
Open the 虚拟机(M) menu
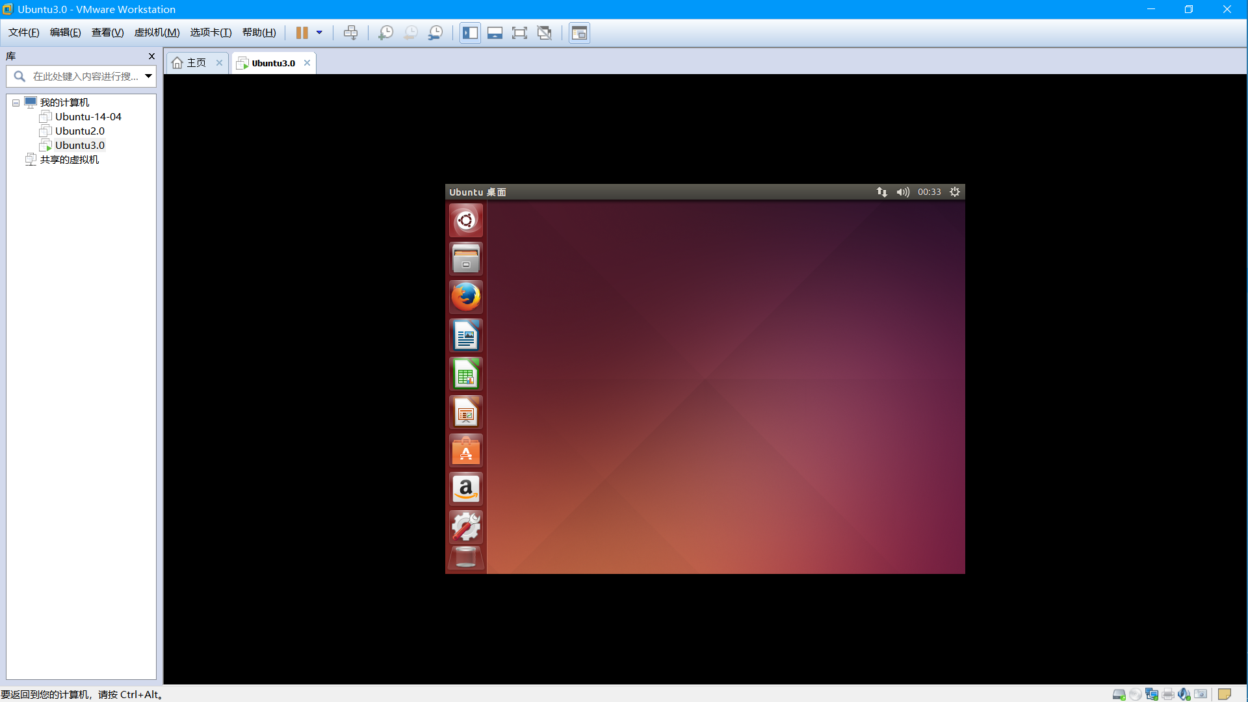[157, 32]
